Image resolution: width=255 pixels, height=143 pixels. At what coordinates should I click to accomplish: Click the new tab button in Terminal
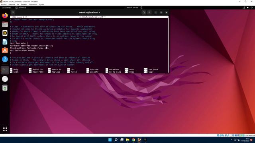click(13, 12)
